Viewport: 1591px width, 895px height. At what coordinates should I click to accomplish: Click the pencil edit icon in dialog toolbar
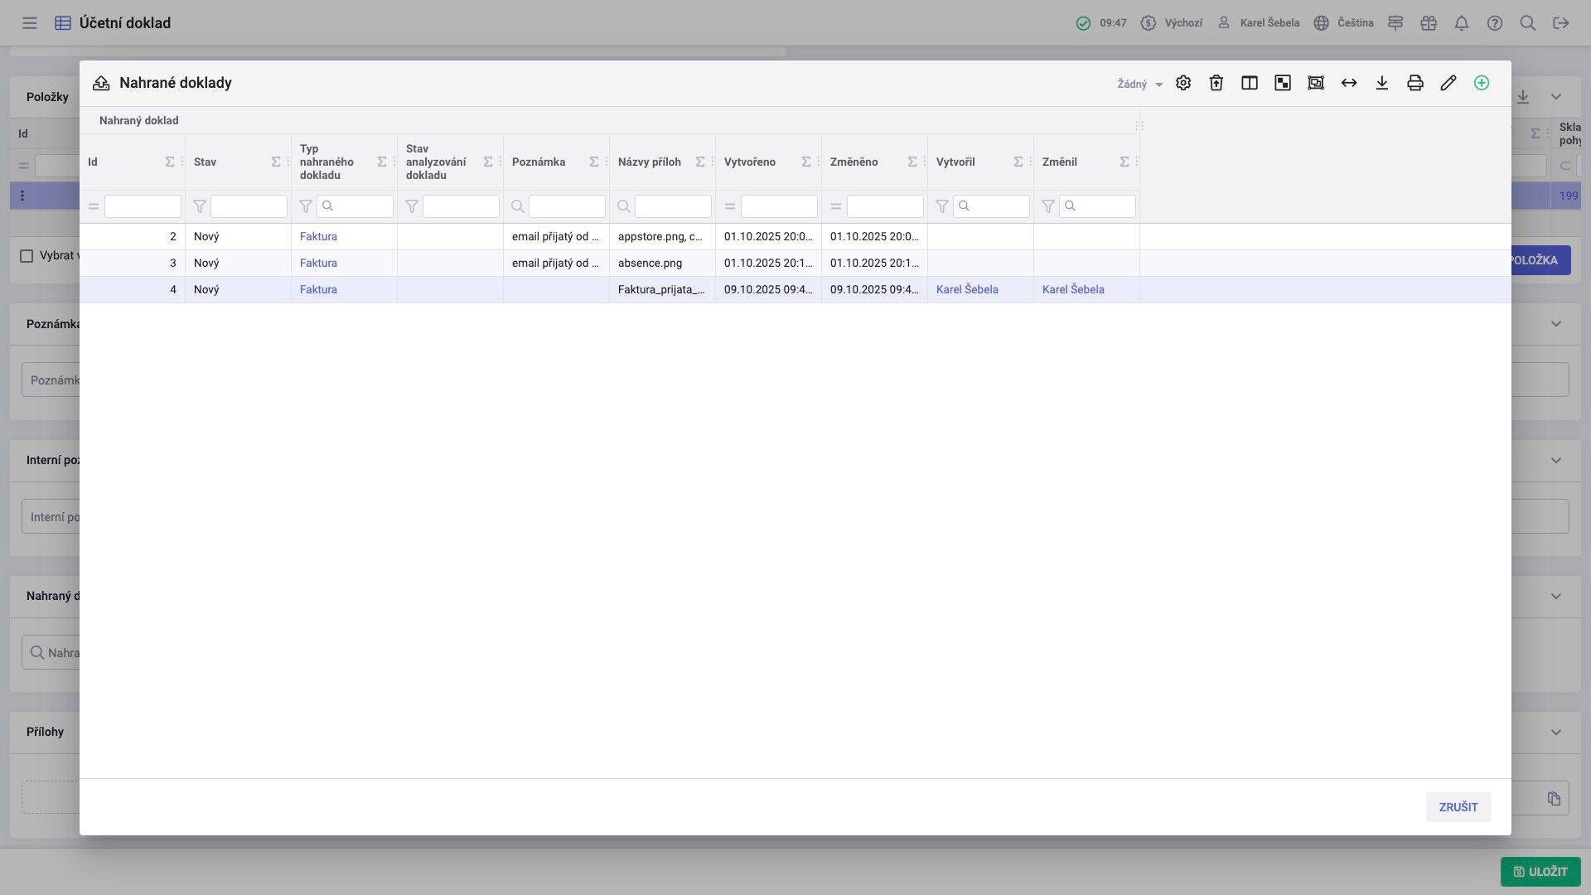click(1448, 83)
